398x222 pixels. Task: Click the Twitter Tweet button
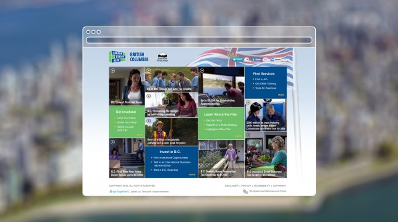238,59
